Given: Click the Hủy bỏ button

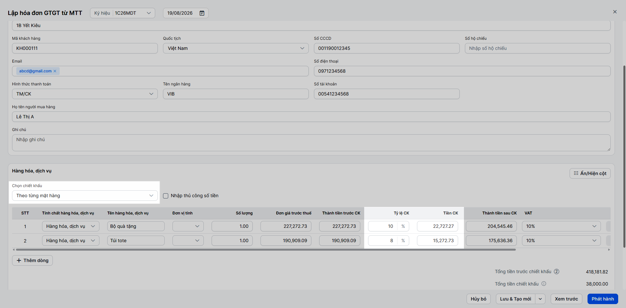Looking at the screenshot, I should (x=478, y=299).
